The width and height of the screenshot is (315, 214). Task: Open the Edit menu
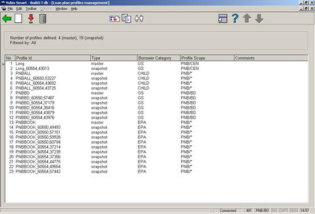pos(19,9)
